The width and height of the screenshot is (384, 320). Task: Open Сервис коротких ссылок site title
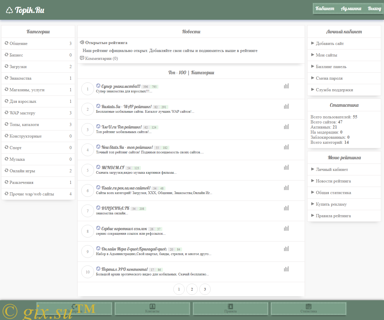coord(124,229)
